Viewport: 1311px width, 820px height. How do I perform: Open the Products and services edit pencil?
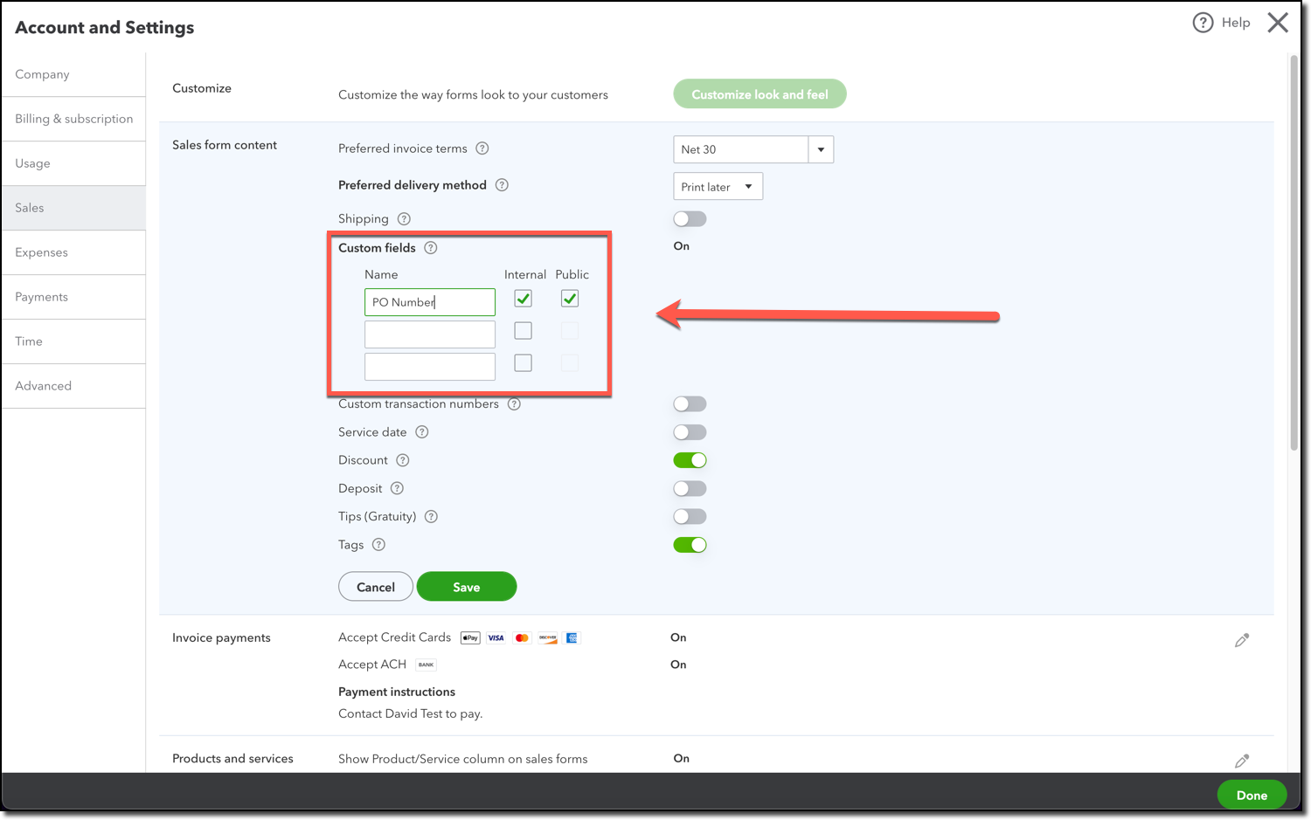(1242, 761)
